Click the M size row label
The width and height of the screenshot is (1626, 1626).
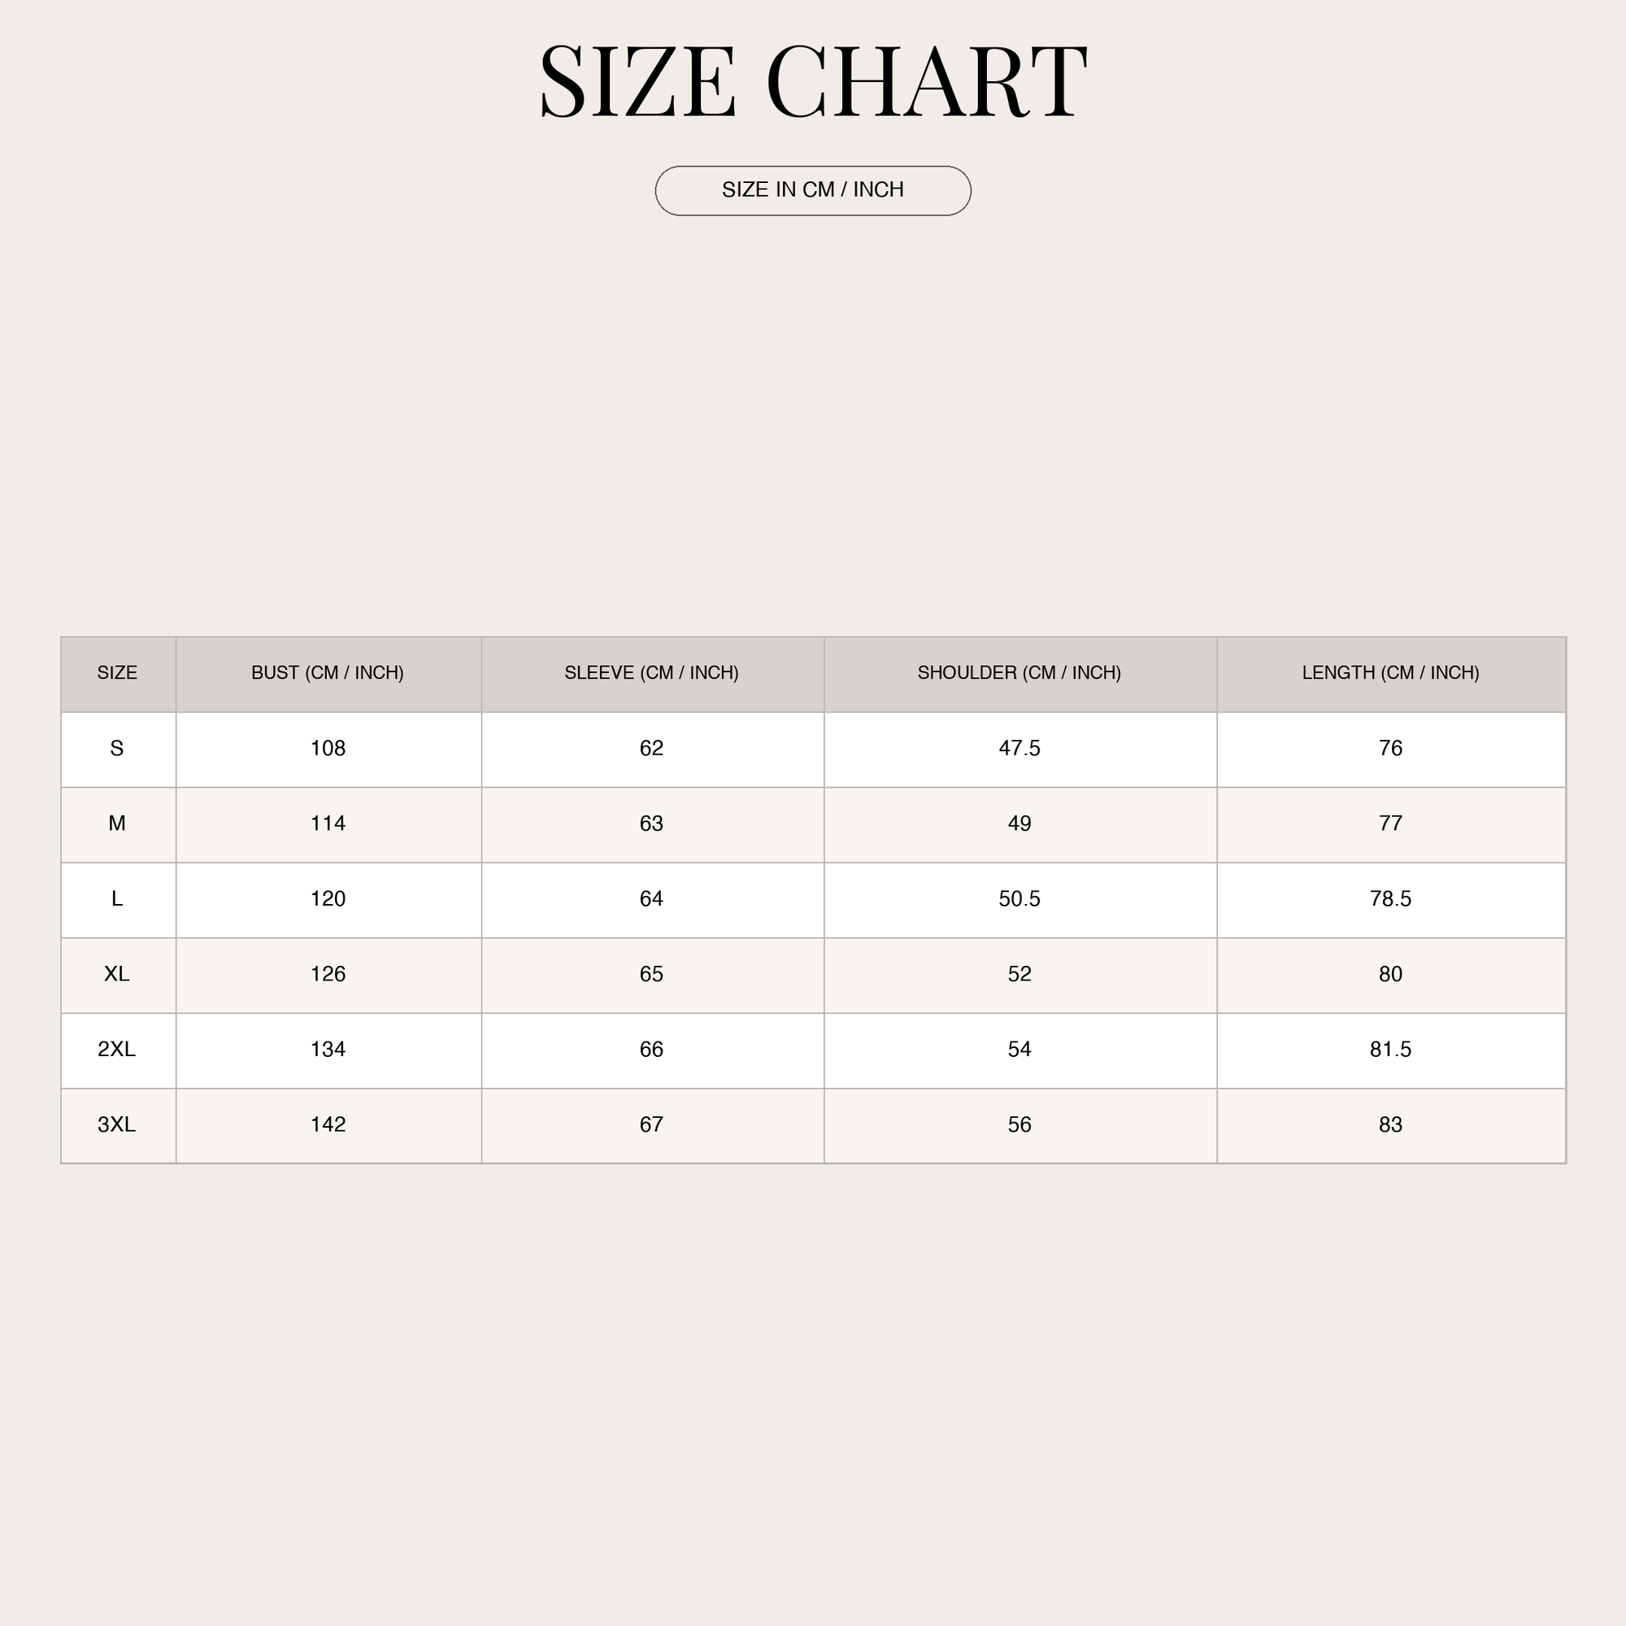pos(117,823)
